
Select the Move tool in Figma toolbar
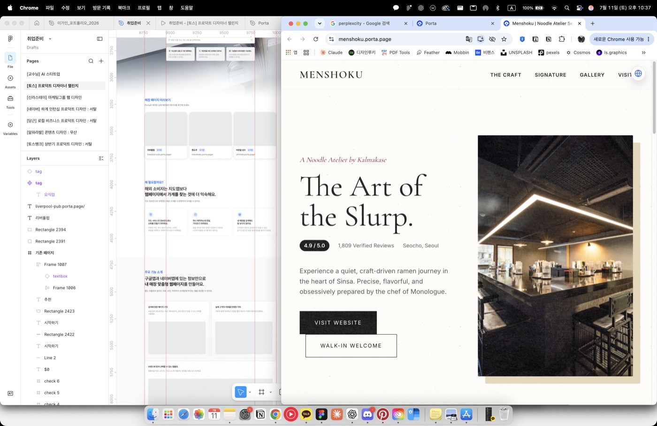(241, 392)
